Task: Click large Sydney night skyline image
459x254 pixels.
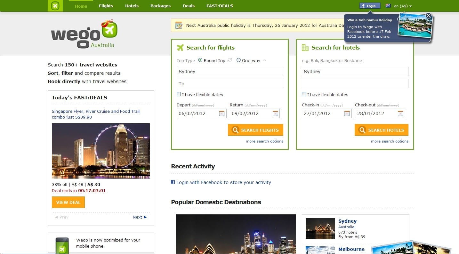Action: coord(236,234)
